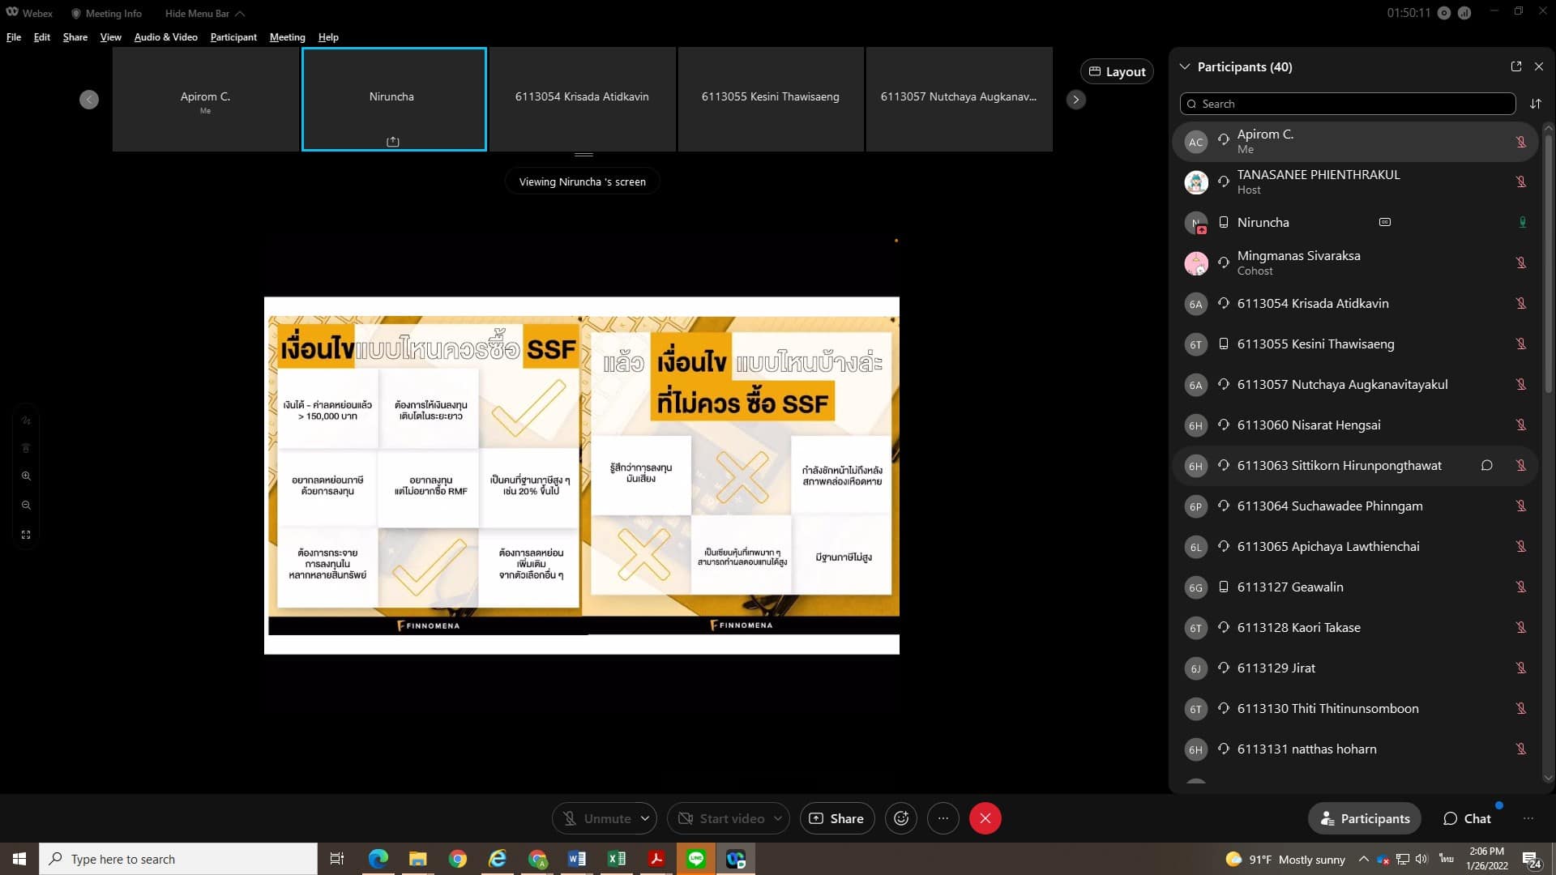Open chat bubble next to Sittikorn Hirunpongthawat
The width and height of the screenshot is (1556, 875).
pos(1486,465)
